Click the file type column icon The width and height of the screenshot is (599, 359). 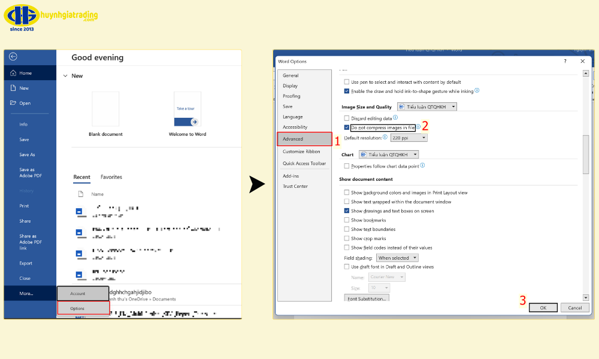(x=81, y=194)
